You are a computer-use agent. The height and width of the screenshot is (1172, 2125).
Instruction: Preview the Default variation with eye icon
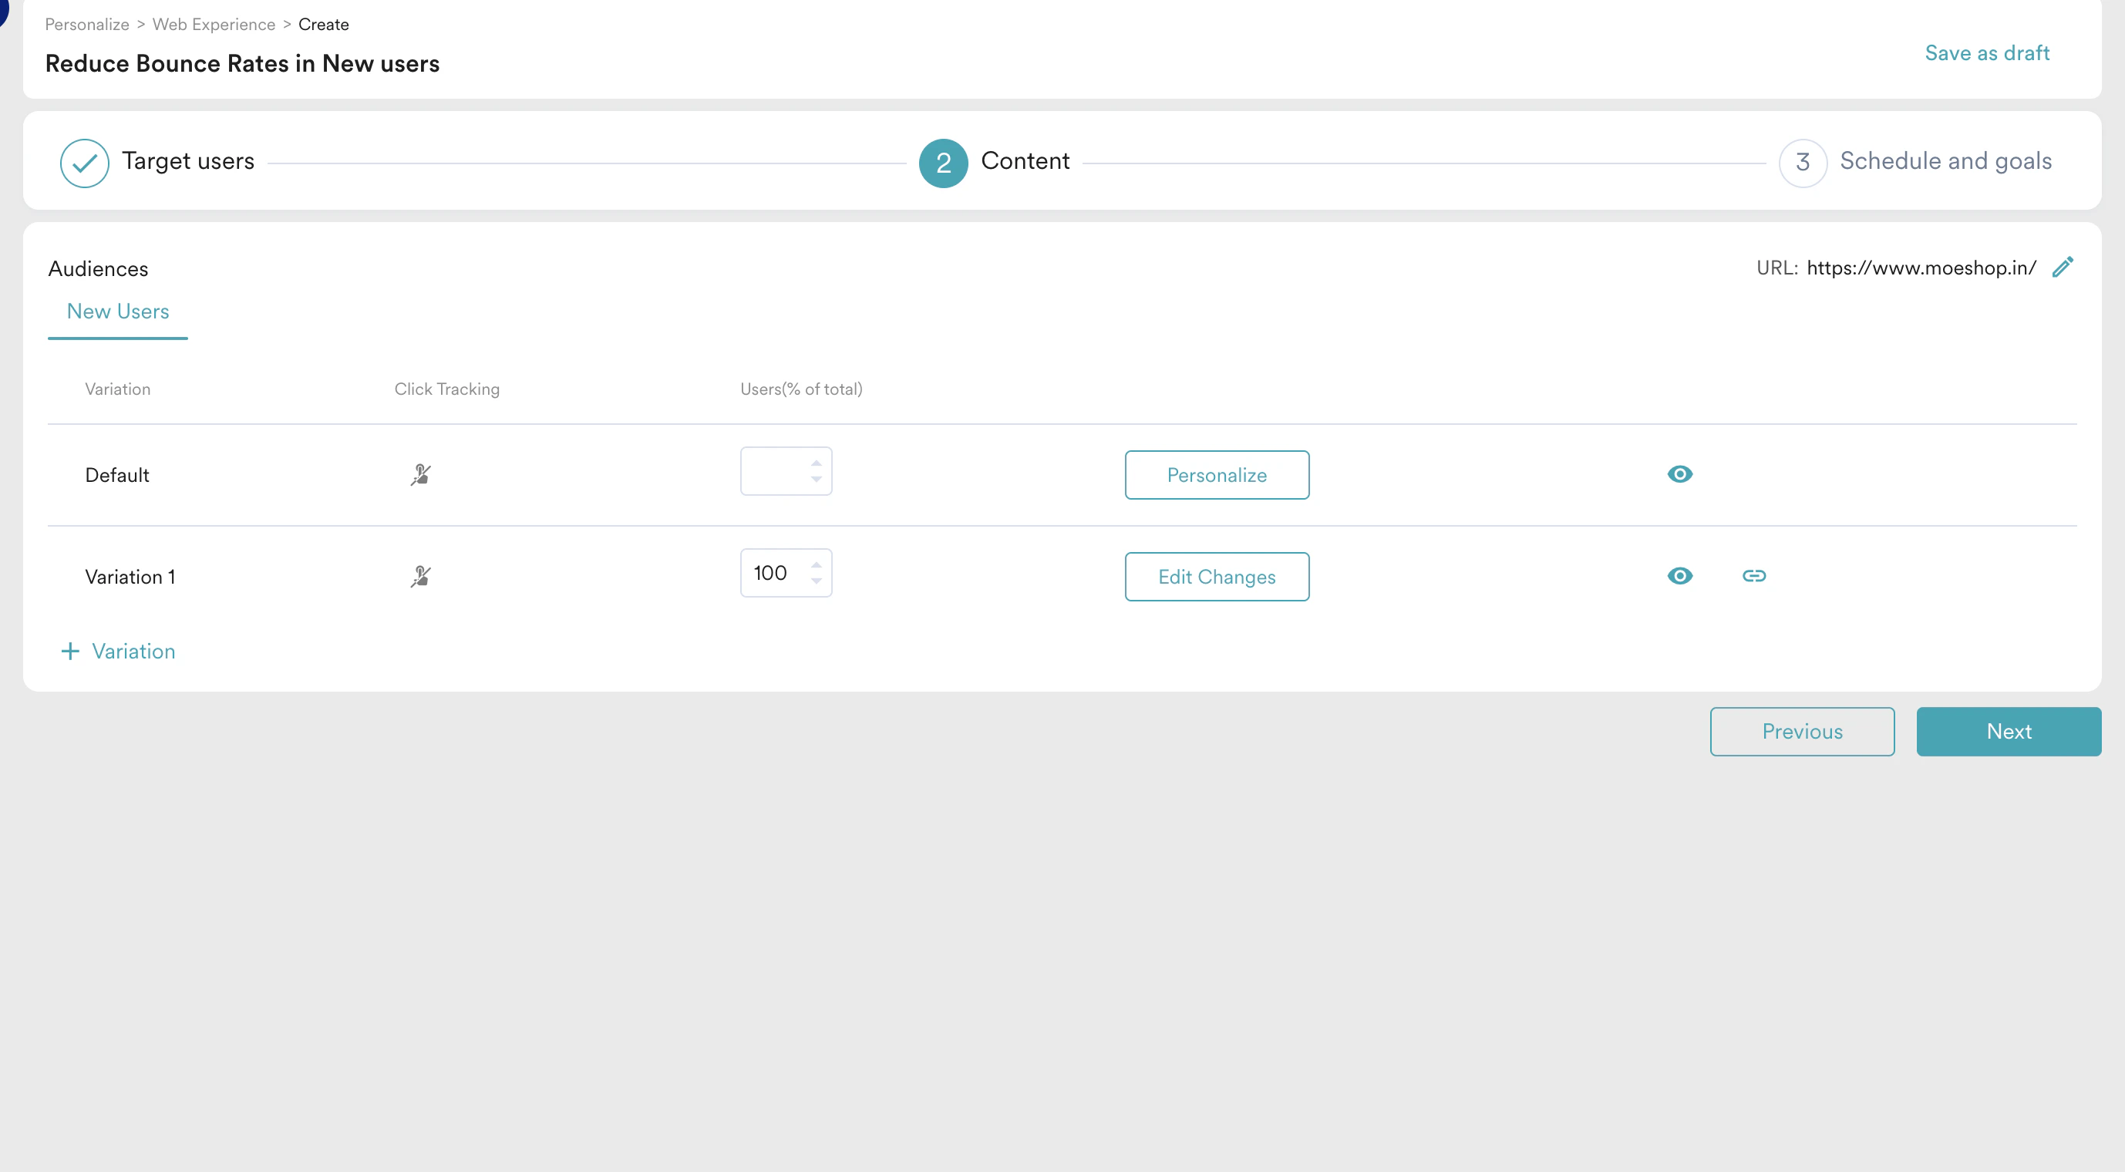pos(1679,474)
